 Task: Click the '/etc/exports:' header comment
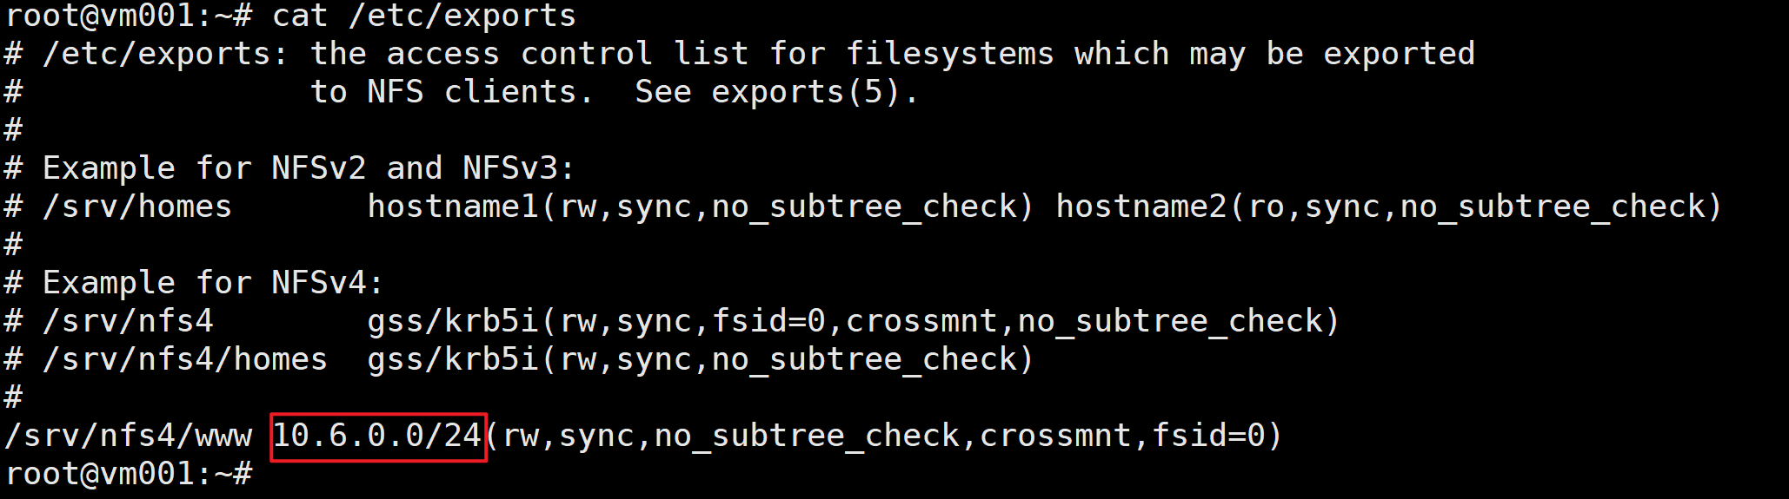point(165,54)
